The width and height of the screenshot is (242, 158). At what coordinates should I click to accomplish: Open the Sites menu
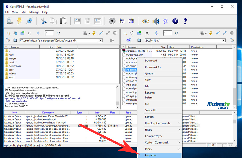(x=24, y=12)
